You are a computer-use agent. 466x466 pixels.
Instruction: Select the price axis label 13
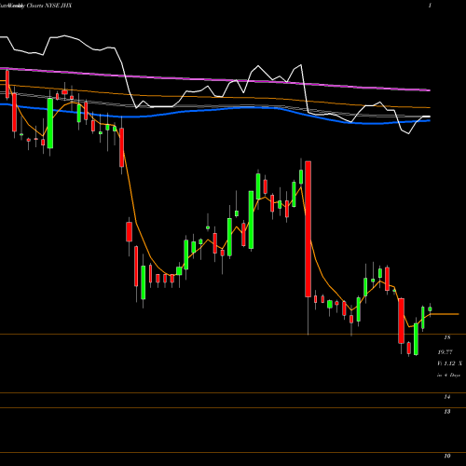tap(447, 412)
